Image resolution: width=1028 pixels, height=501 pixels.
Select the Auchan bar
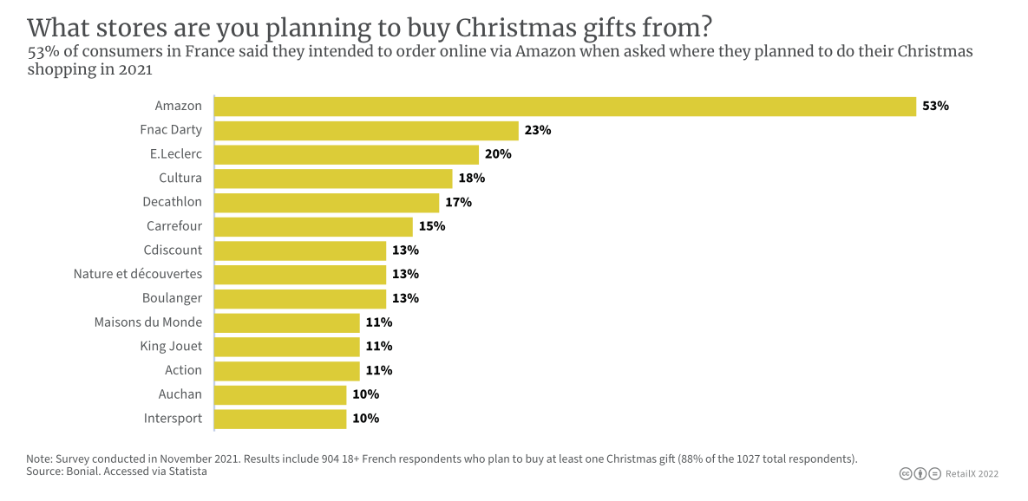click(x=280, y=394)
